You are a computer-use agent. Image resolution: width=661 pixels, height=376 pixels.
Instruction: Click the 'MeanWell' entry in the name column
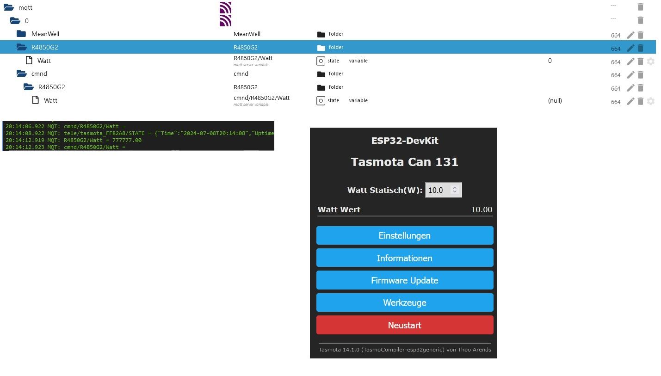point(247,34)
